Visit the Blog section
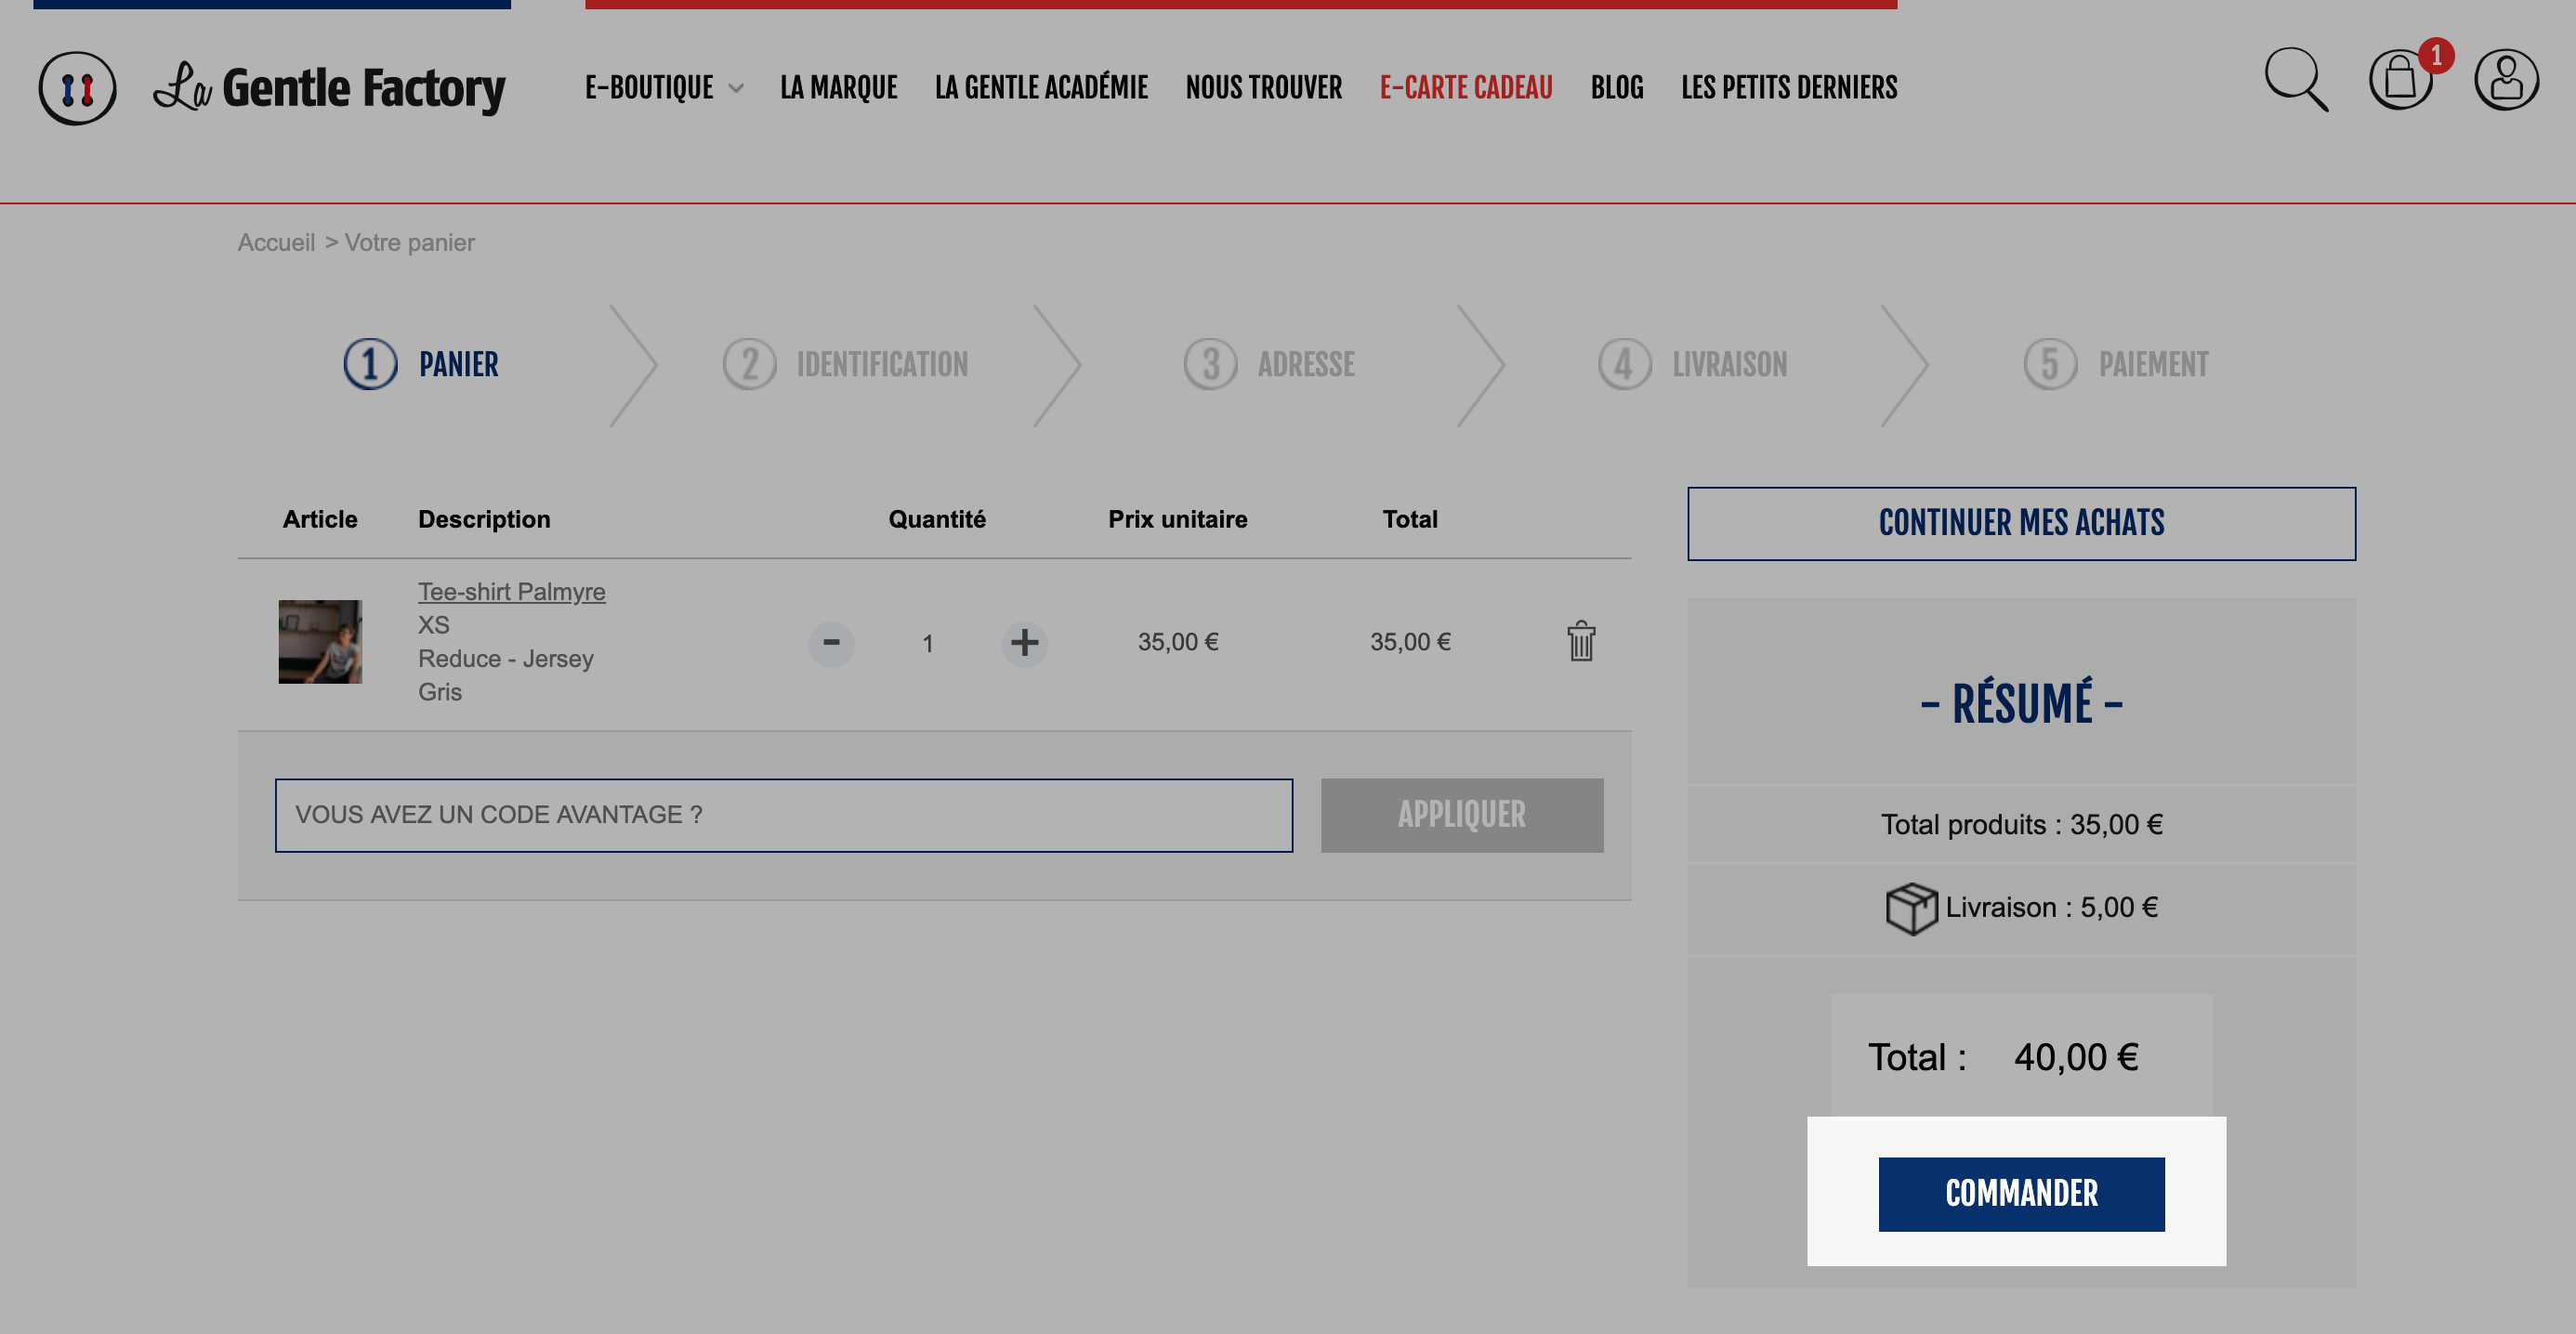This screenshot has width=2576, height=1334. (x=1617, y=88)
